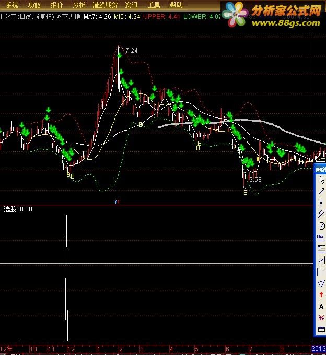Click the 2013 year marker on timeline

(318, 349)
